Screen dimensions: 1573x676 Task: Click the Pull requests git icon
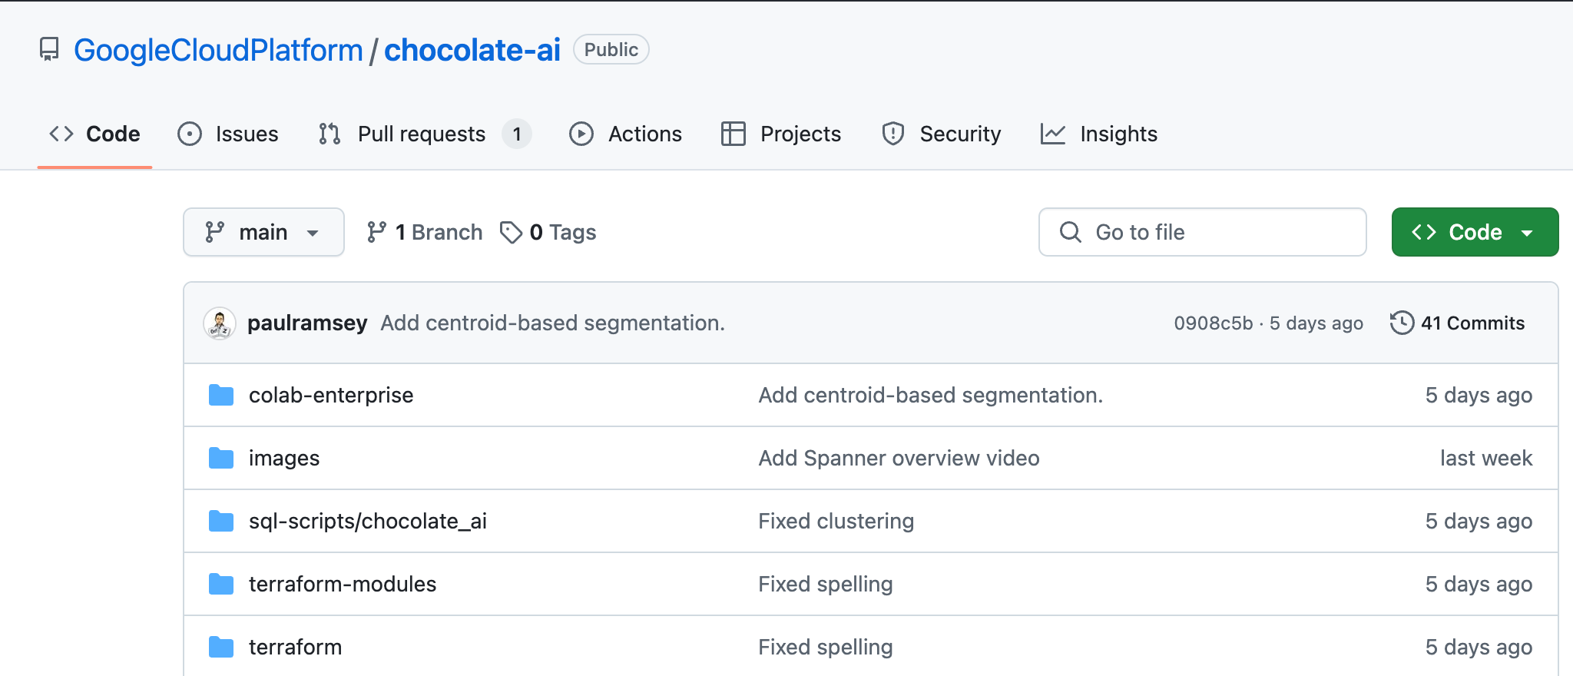point(330,134)
